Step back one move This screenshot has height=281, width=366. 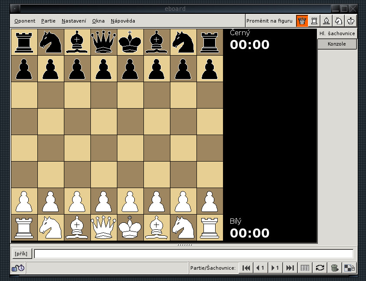tap(260, 268)
